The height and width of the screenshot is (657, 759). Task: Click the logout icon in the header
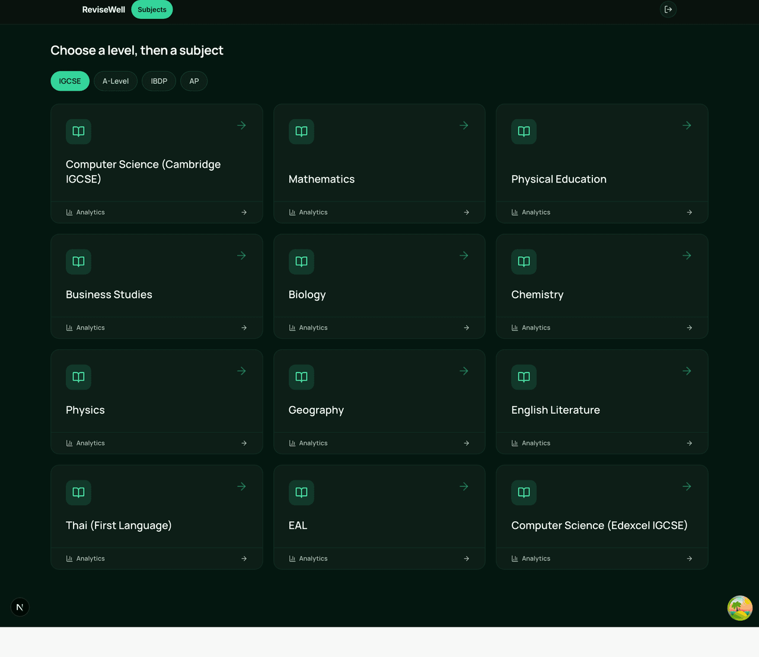[x=668, y=9]
